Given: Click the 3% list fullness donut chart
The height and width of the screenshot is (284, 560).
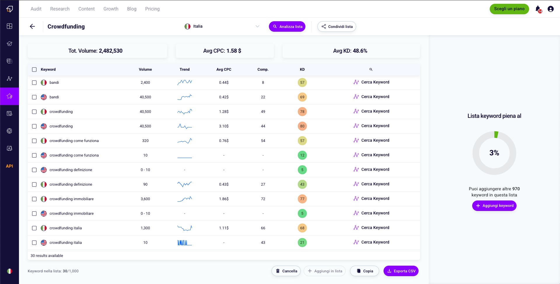Looking at the screenshot, I should click(494, 153).
